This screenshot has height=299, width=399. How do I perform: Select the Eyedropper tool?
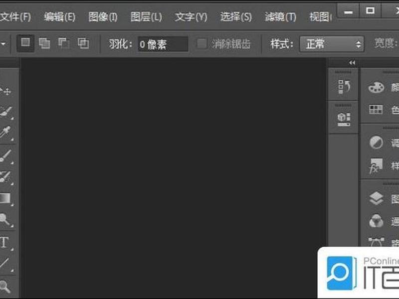6,133
